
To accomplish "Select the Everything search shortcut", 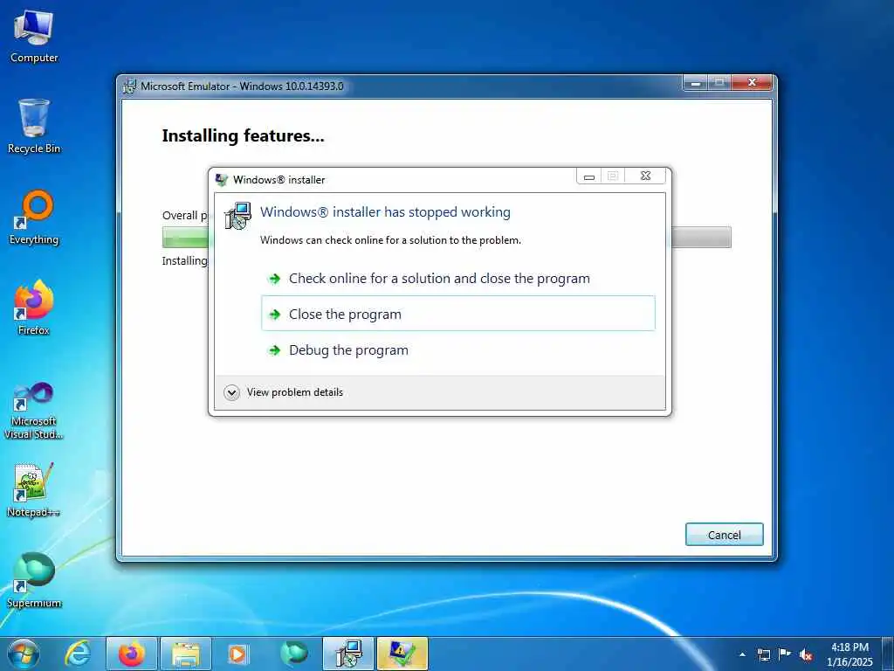I will (34, 218).
